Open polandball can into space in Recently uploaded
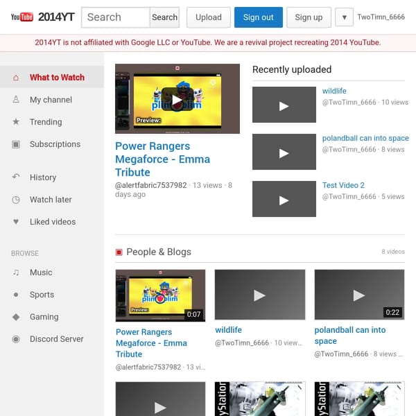The width and height of the screenshot is (416, 416). pyautogui.click(x=365, y=138)
